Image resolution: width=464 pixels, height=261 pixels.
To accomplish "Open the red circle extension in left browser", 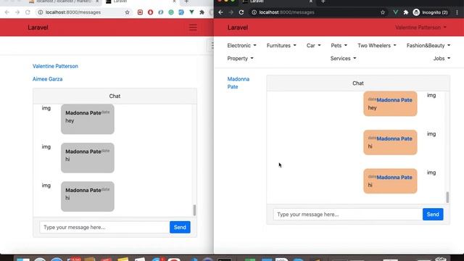I will tap(150, 12).
